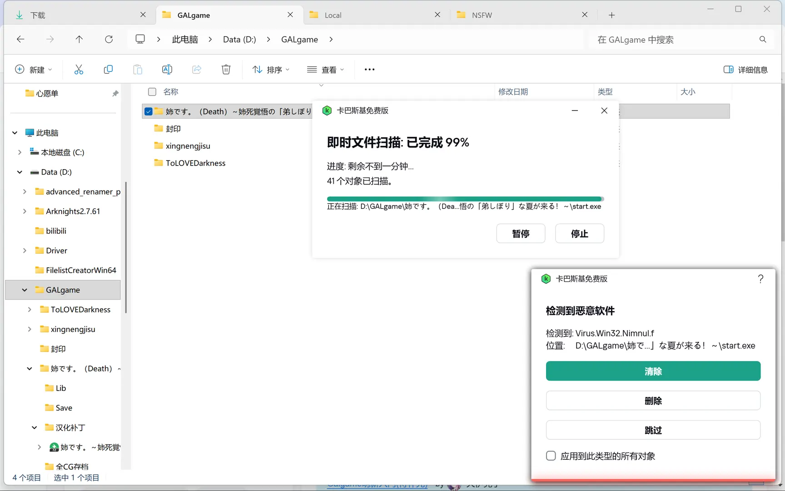785x491 pixels.
Task: Refresh the current folder view
Action: pyautogui.click(x=109, y=40)
